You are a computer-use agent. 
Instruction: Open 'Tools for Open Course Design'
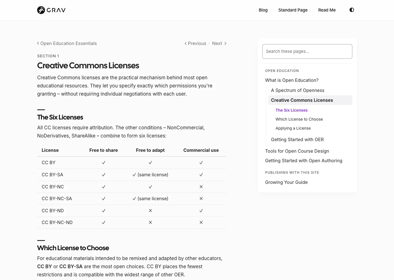click(x=297, y=151)
